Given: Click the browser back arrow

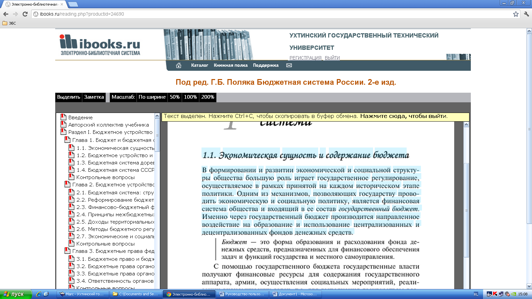Looking at the screenshot, I should coord(6,14).
